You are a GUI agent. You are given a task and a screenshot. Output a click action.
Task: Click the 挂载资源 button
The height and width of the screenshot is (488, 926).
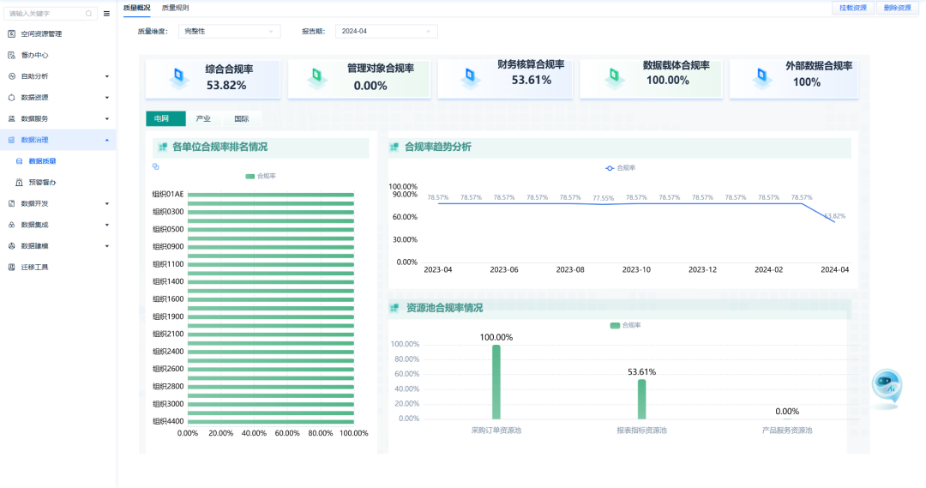tap(853, 8)
